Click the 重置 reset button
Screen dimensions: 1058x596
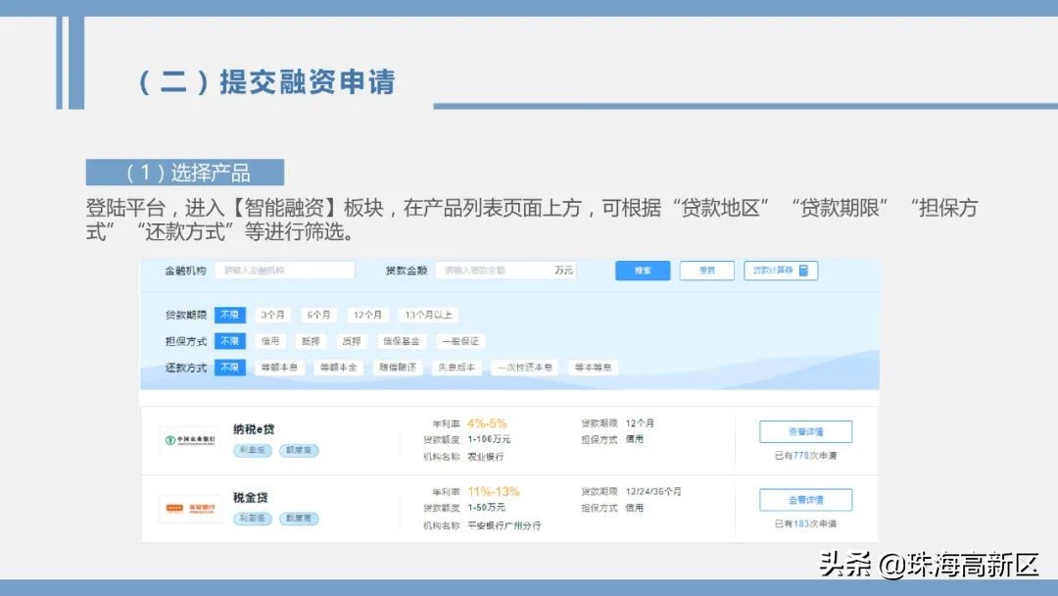coord(706,271)
